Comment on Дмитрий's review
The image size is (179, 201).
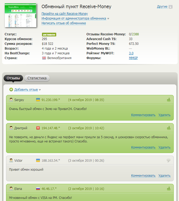pyautogui.click(x=143, y=147)
